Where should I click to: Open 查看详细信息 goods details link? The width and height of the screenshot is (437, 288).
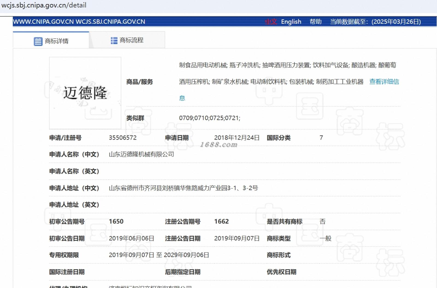384,82
